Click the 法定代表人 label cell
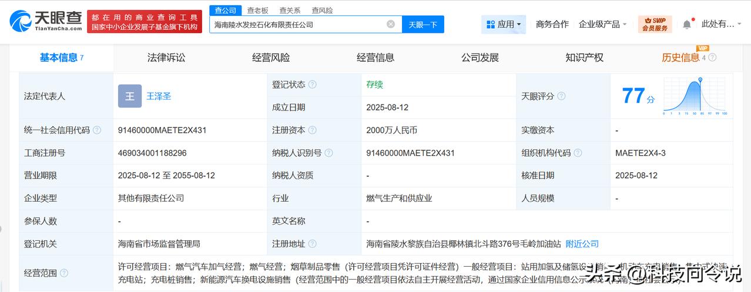The height and width of the screenshot is (292, 751). click(66, 96)
